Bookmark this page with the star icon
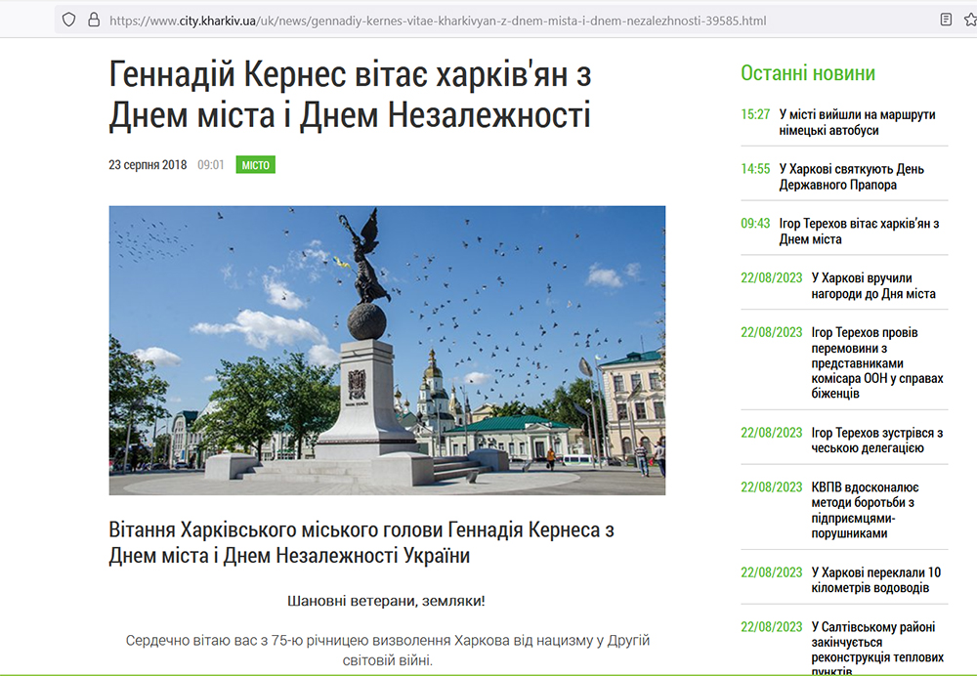The image size is (977, 676). [x=970, y=20]
